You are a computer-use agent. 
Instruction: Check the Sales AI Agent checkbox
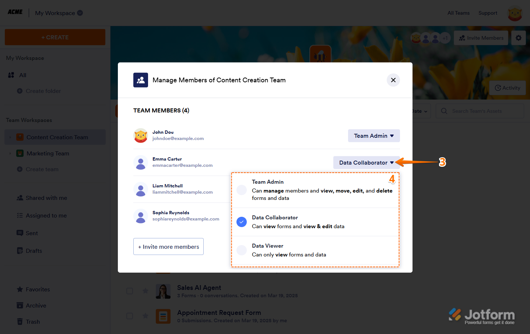click(x=130, y=291)
